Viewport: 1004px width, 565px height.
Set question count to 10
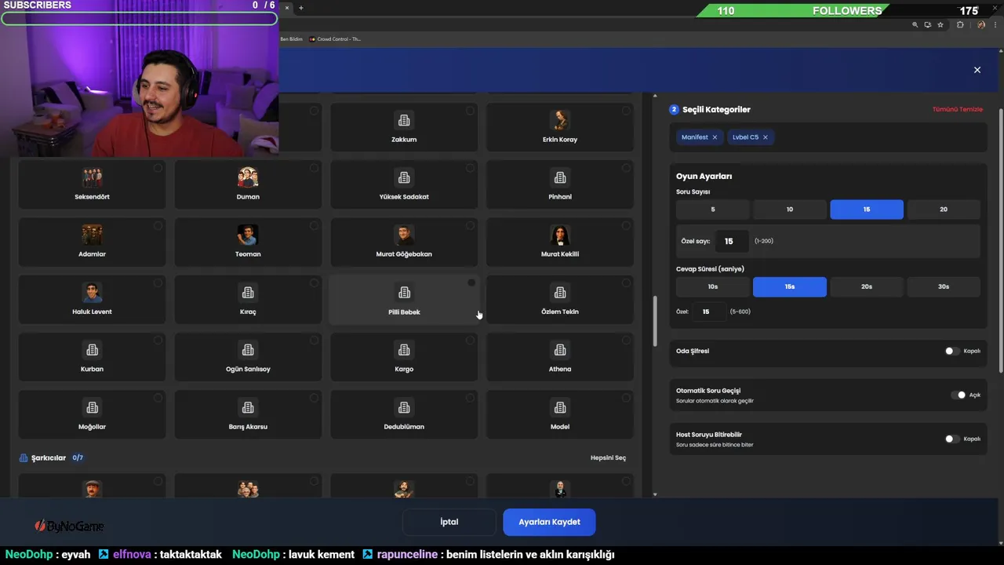click(790, 210)
